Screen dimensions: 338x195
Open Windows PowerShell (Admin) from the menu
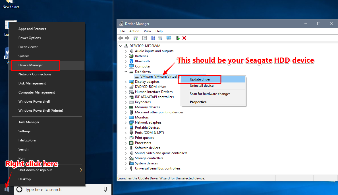40,110
